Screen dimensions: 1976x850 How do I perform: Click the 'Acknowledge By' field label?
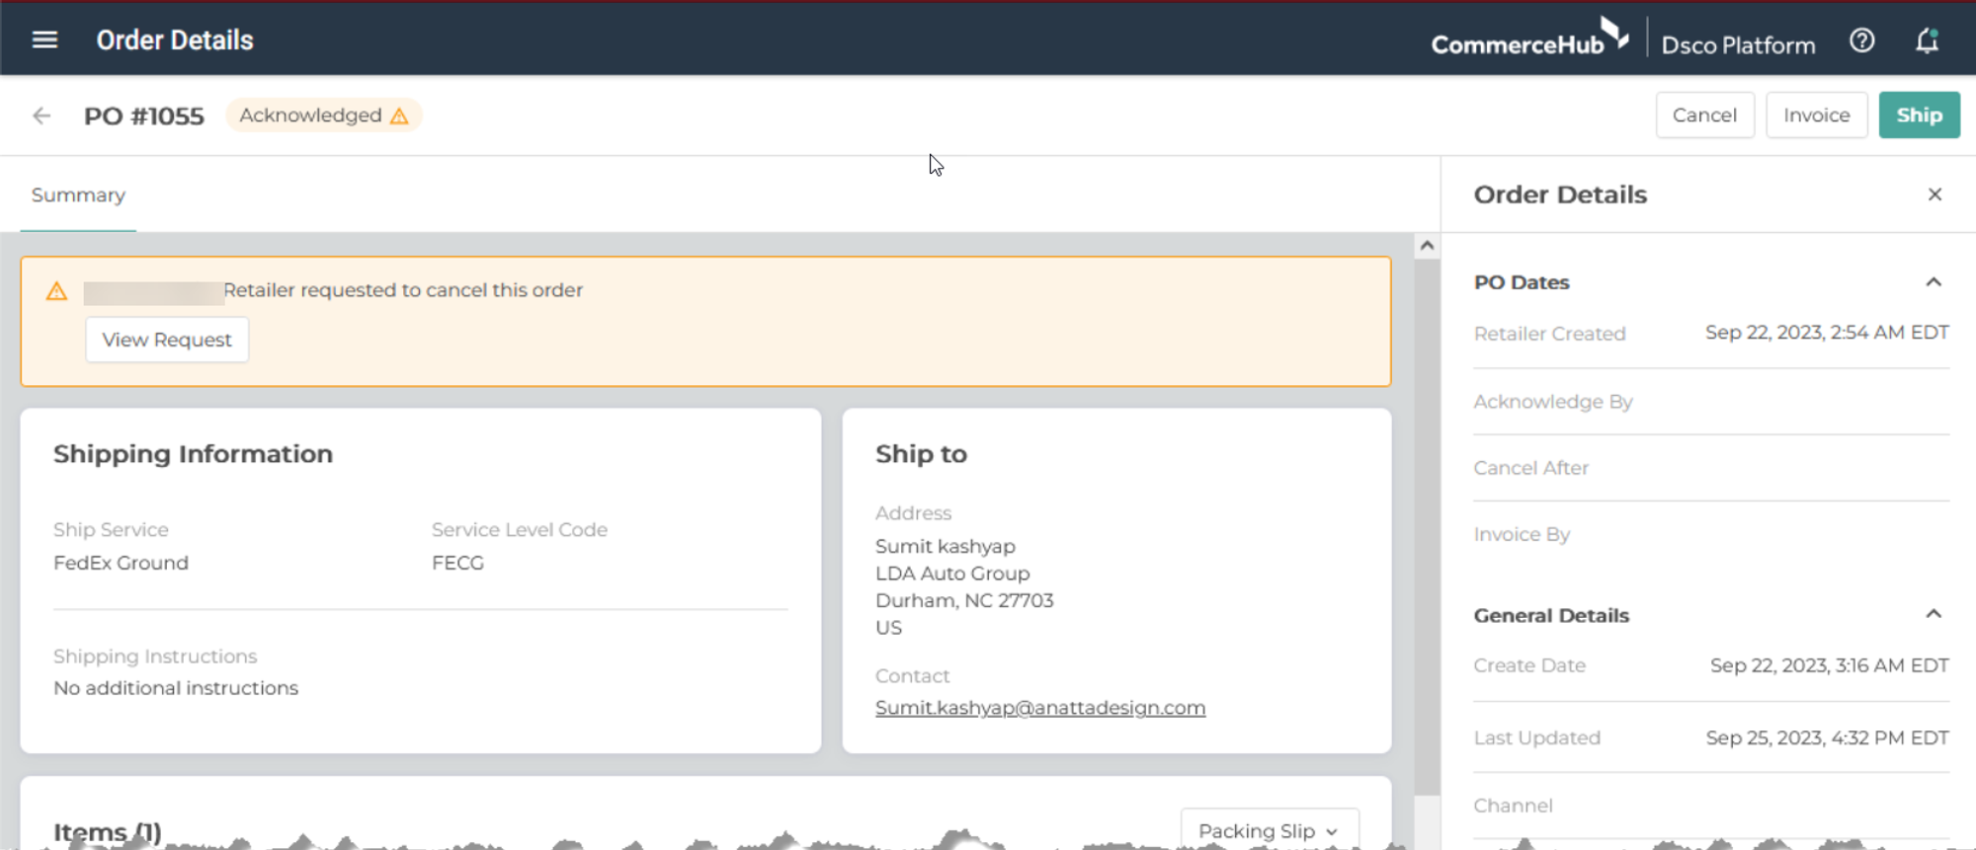pyautogui.click(x=1553, y=402)
